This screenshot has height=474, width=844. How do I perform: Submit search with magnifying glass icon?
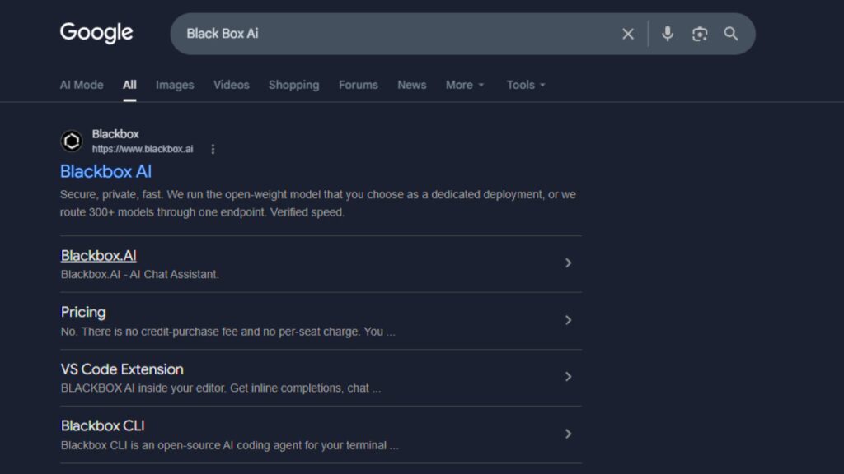click(x=730, y=34)
